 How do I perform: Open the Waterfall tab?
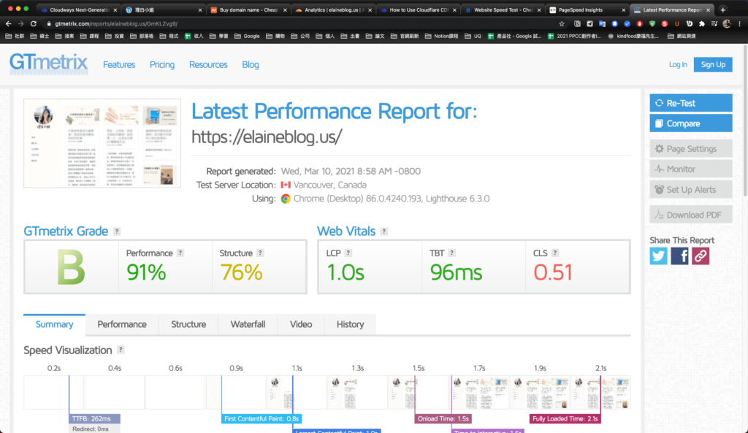click(x=248, y=324)
